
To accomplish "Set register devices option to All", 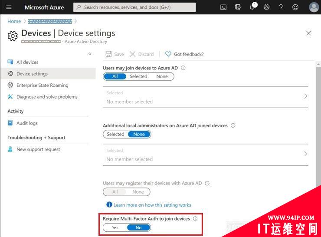I will [x=115, y=192].
